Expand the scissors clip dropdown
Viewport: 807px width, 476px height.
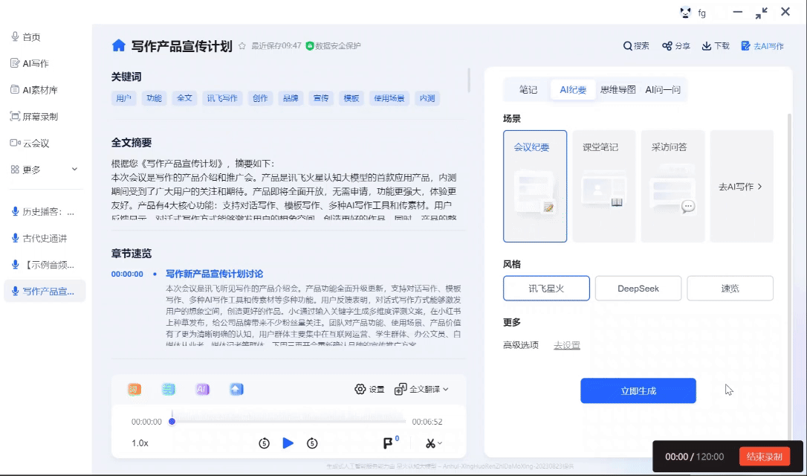pyautogui.click(x=433, y=443)
